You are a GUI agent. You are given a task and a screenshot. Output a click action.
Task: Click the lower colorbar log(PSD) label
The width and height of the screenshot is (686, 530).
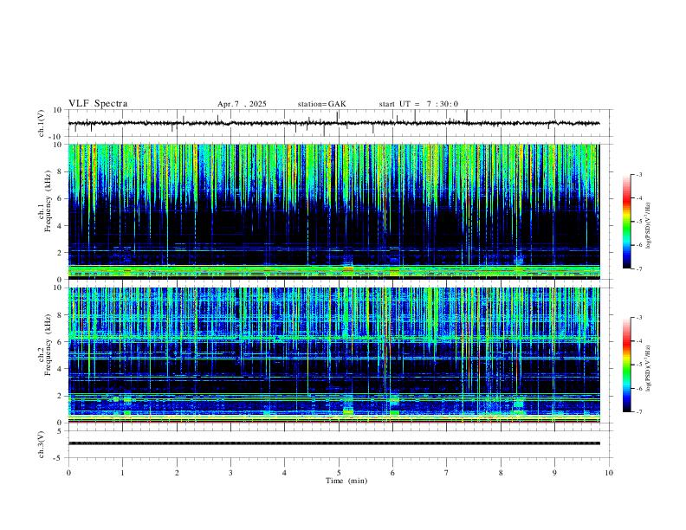pos(649,369)
